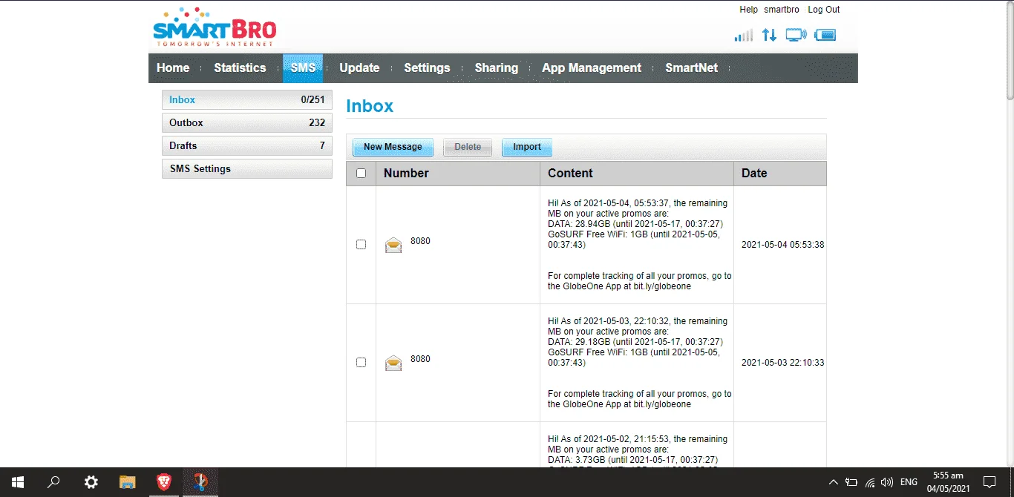This screenshot has height=497, width=1014.
Task: Open the Help link
Action: click(748, 10)
